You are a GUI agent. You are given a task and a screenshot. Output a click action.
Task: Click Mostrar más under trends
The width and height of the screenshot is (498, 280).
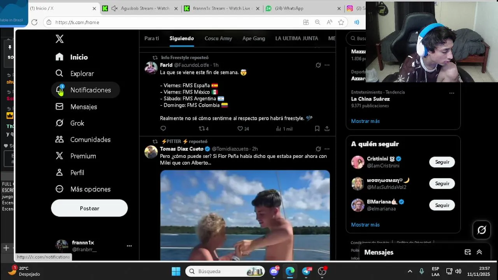(x=365, y=121)
